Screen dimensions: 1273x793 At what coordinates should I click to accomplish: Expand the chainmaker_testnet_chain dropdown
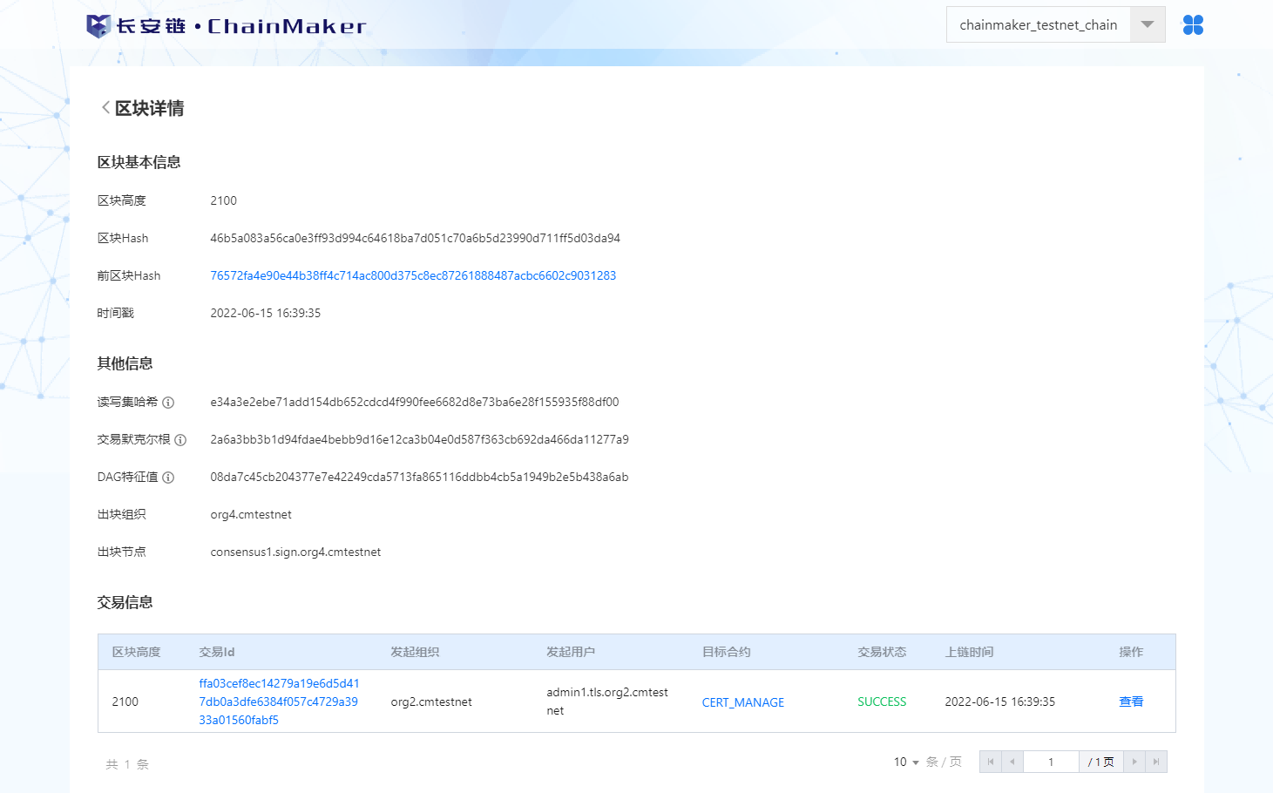[1147, 24]
